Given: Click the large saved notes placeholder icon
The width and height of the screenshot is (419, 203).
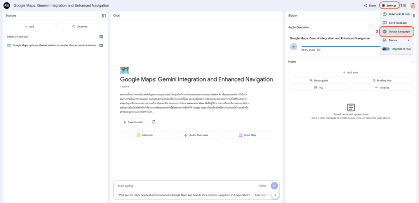Looking at the screenshot, I should coord(351,108).
